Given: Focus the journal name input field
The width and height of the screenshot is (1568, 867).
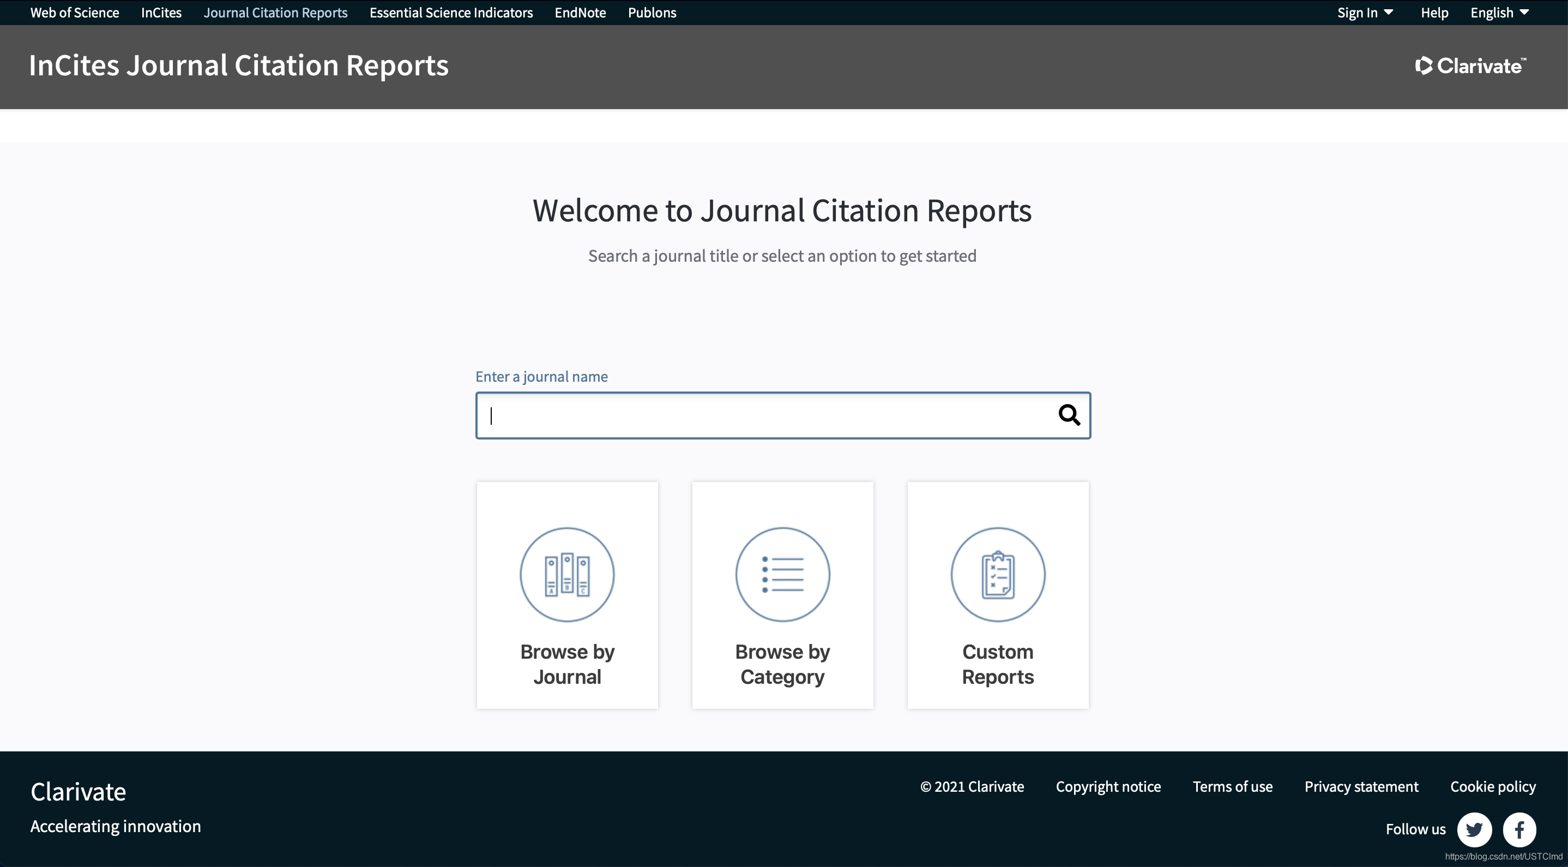Looking at the screenshot, I should tap(767, 416).
